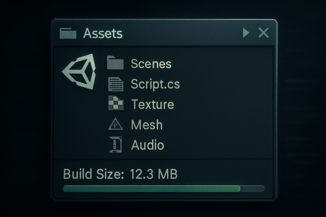Select the Texture asset label
326x217 pixels.
152,104
